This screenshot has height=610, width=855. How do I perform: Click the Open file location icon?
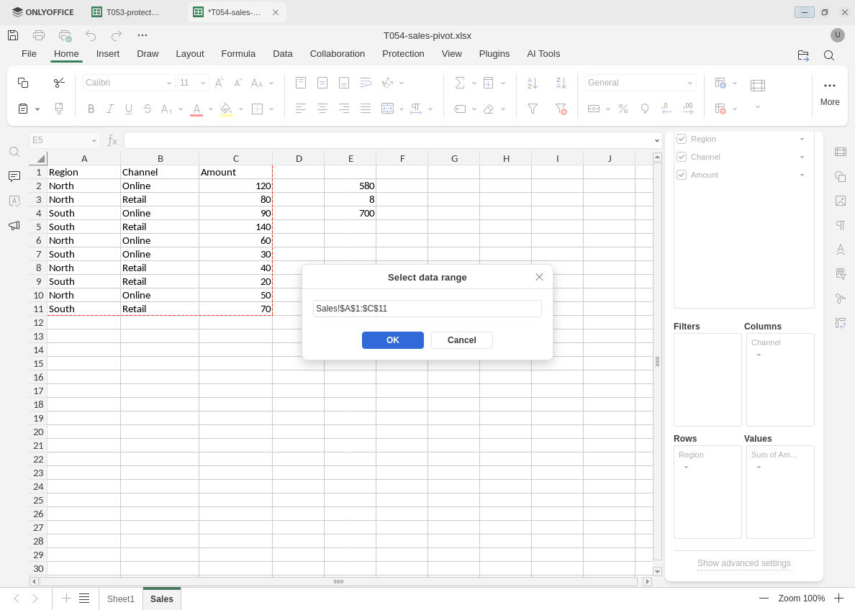[803, 55]
